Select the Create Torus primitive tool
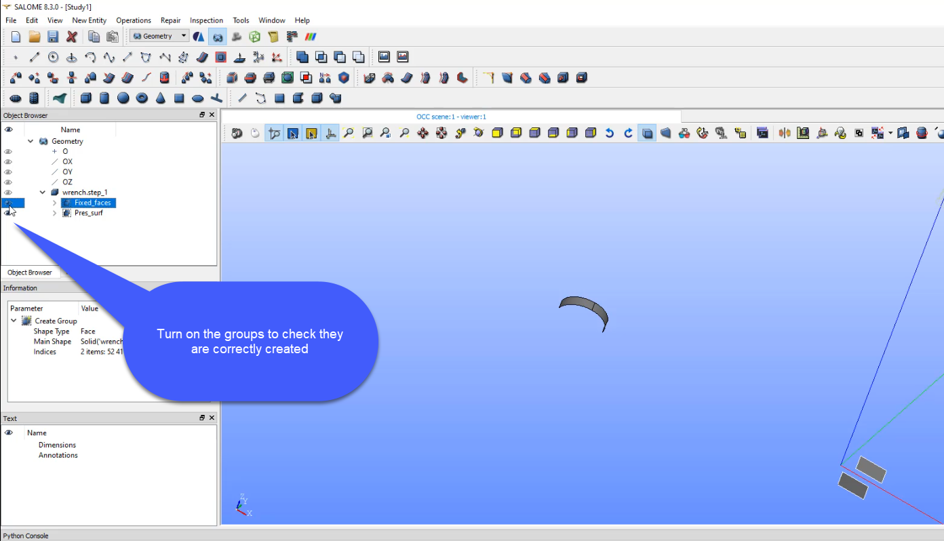This screenshot has height=541, width=944. 141,98
